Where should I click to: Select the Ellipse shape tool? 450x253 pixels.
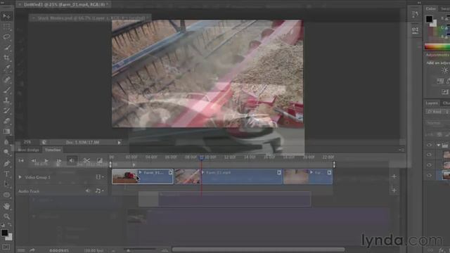click(6, 195)
